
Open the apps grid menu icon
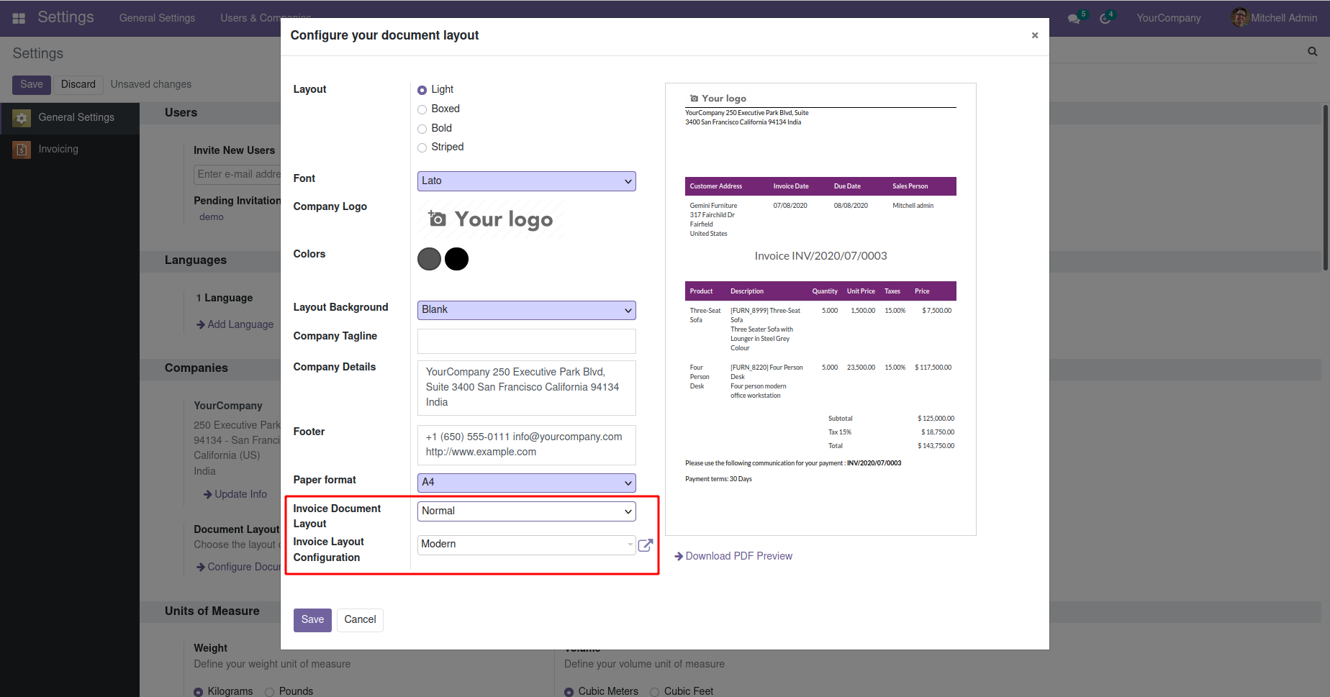click(x=19, y=18)
